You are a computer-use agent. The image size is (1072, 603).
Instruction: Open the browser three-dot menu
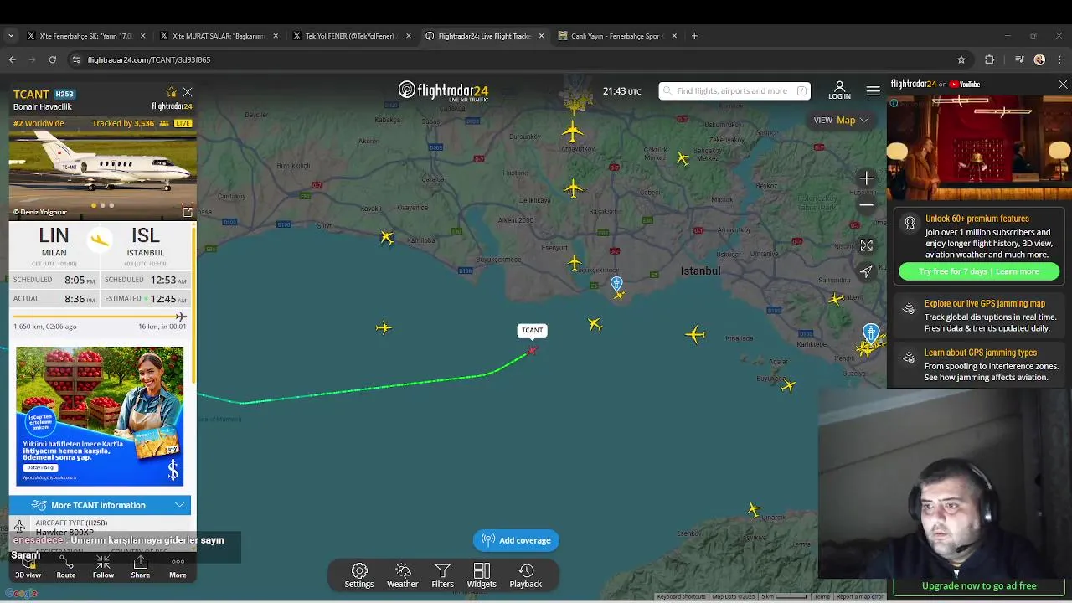coord(1060,59)
